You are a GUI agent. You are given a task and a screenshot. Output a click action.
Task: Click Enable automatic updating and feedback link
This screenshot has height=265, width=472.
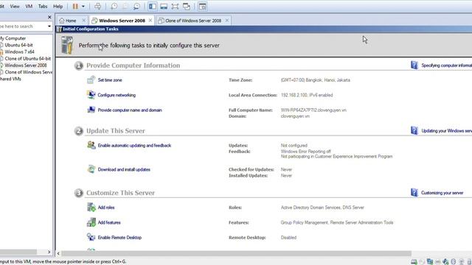coord(134,146)
